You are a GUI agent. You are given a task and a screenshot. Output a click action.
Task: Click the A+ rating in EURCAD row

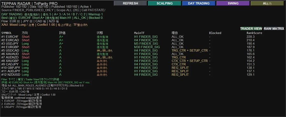[x=61, y=40]
